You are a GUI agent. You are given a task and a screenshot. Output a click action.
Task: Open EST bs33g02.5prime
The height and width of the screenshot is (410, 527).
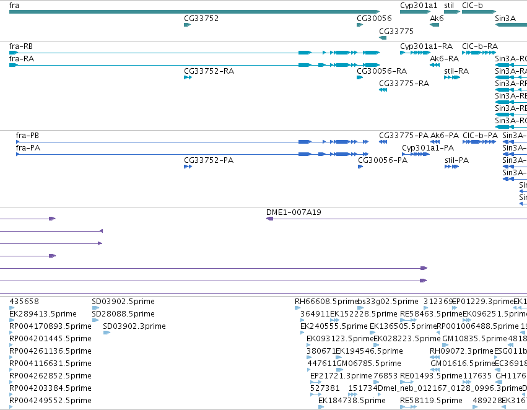pyautogui.click(x=388, y=302)
